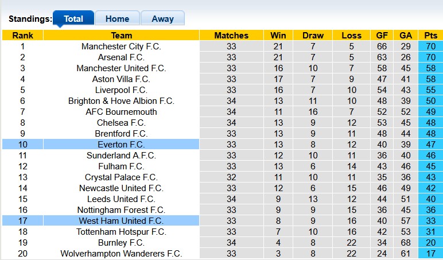443x260 pixels.
Task: Click the GF column header
Action: [x=382, y=36]
